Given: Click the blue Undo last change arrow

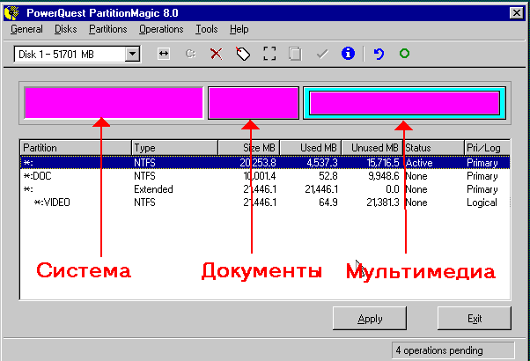Looking at the screenshot, I should 379,54.
